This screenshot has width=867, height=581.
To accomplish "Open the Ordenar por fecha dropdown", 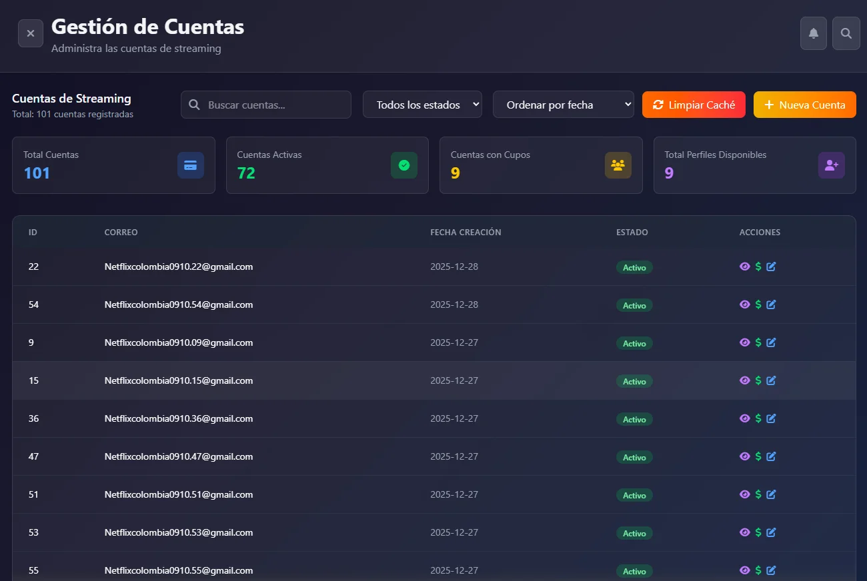I will (564, 105).
